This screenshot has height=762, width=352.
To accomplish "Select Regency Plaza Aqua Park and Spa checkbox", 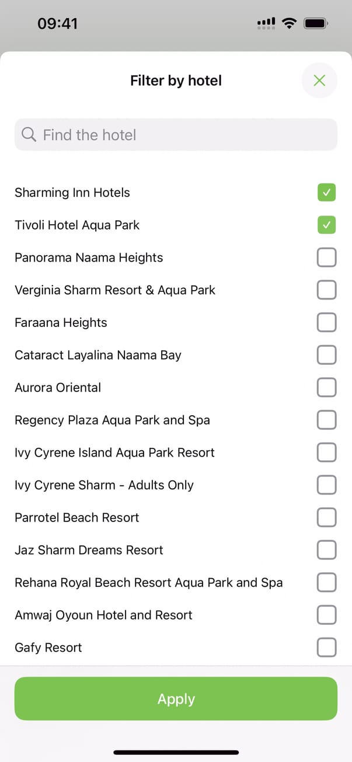I will pyautogui.click(x=326, y=420).
